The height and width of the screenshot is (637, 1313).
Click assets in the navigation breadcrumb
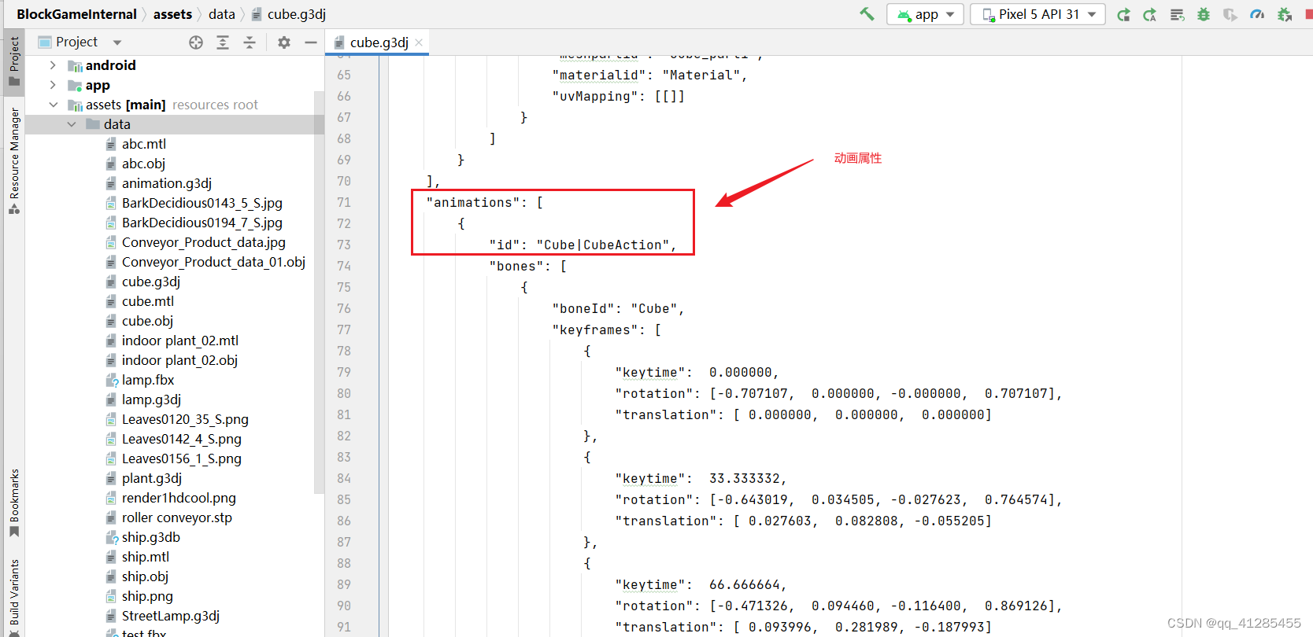click(x=172, y=14)
